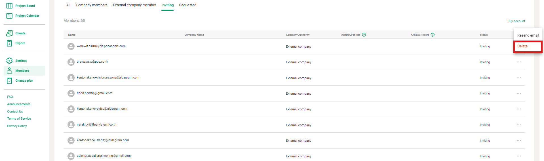This screenshot has width=544, height=161.
Task: Switch to the External company member tab
Action: [134, 5]
